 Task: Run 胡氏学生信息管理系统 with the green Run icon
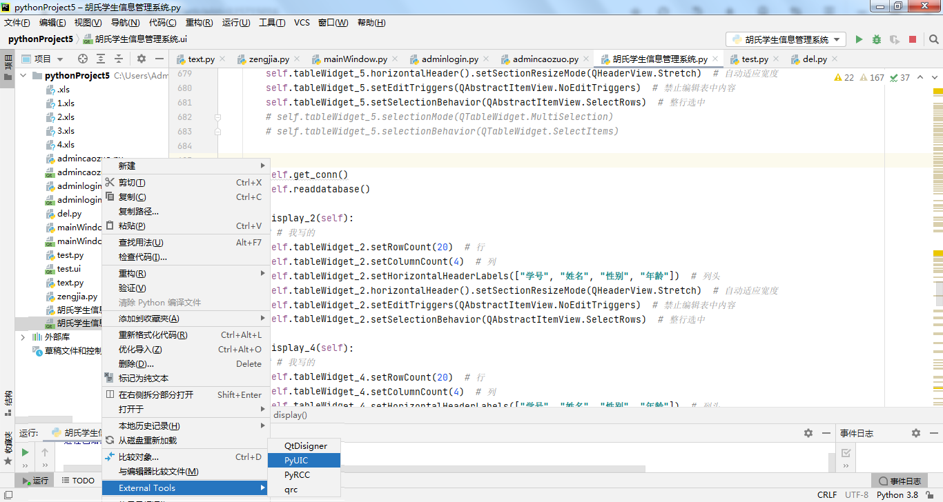(x=859, y=39)
